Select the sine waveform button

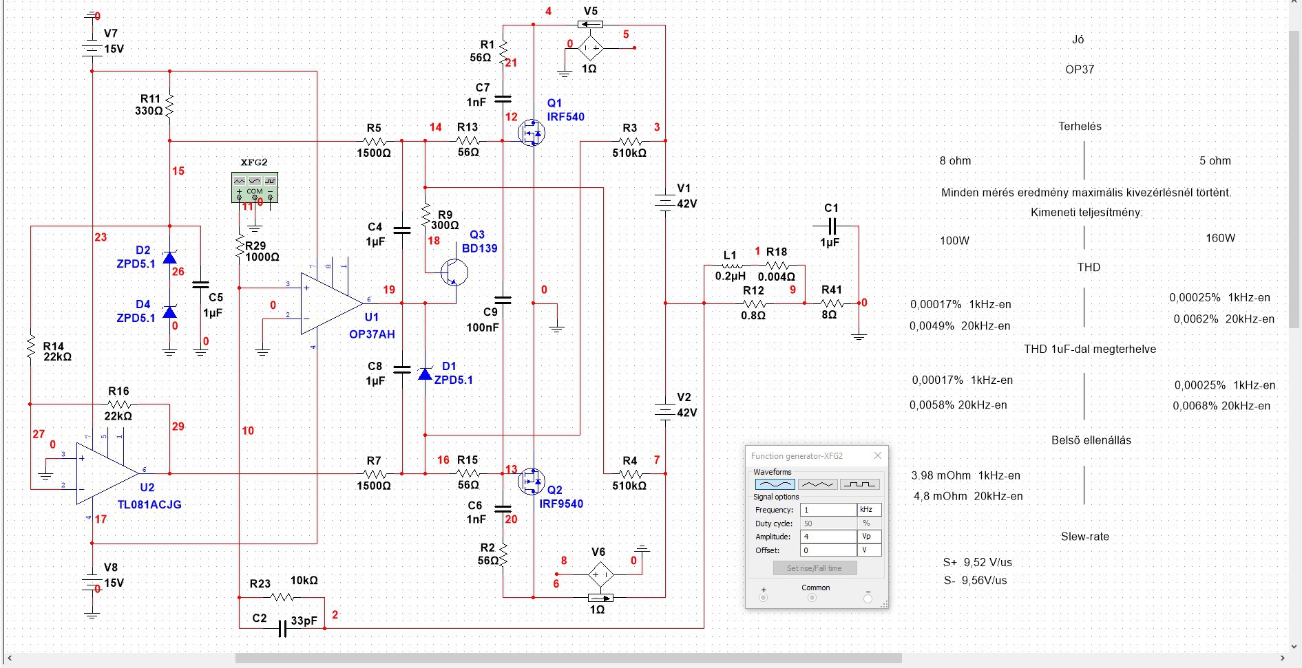(x=775, y=484)
